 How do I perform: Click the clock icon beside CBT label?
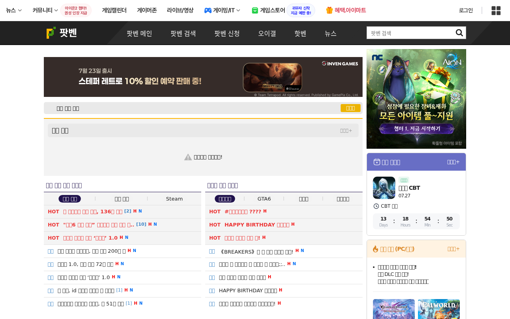[376, 206]
